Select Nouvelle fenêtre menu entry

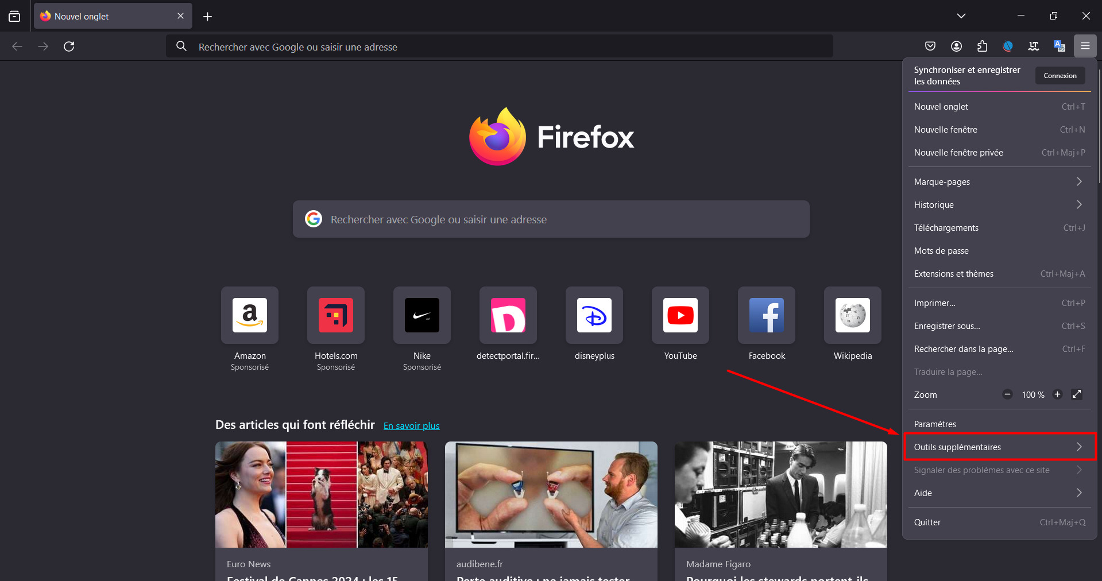(x=999, y=130)
